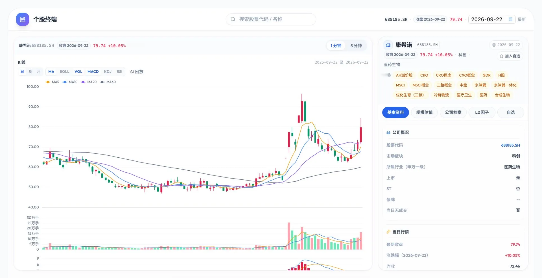Image resolution: width=542 pixels, height=278 pixels.
Task: Open the 公司档案 tab
Action: tap(453, 112)
